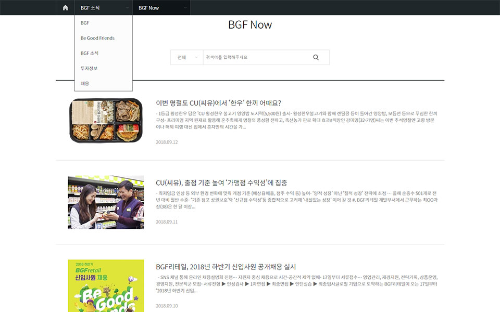Screen dimensions: 500x312
Task: Focus the 검색어를 입력해주세요 search field
Action: pos(255,58)
